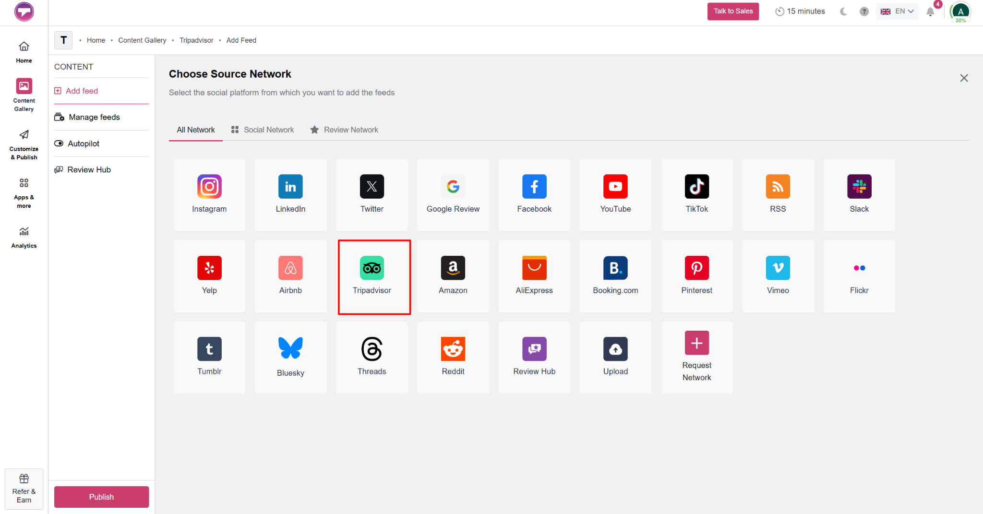
Task: Choose Tripadvisor as source network
Action: (x=372, y=276)
